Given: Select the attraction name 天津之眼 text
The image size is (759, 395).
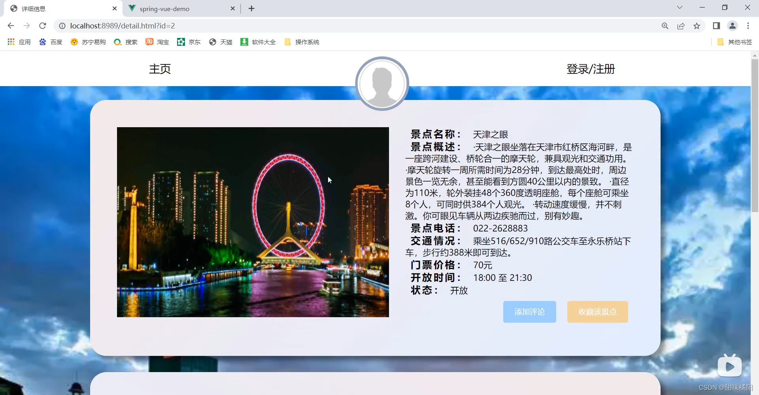Looking at the screenshot, I should pos(490,135).
